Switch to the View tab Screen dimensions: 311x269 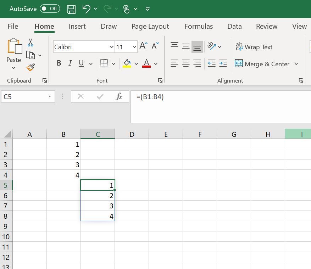coord(299,26)
